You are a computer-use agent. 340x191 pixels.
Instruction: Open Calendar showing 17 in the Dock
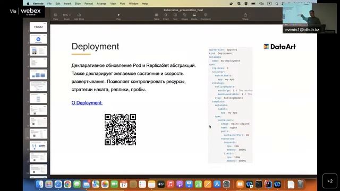124,184
